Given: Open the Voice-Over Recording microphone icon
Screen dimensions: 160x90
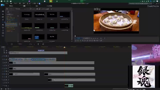Looking at the screenshot, I should click(3, 30).
